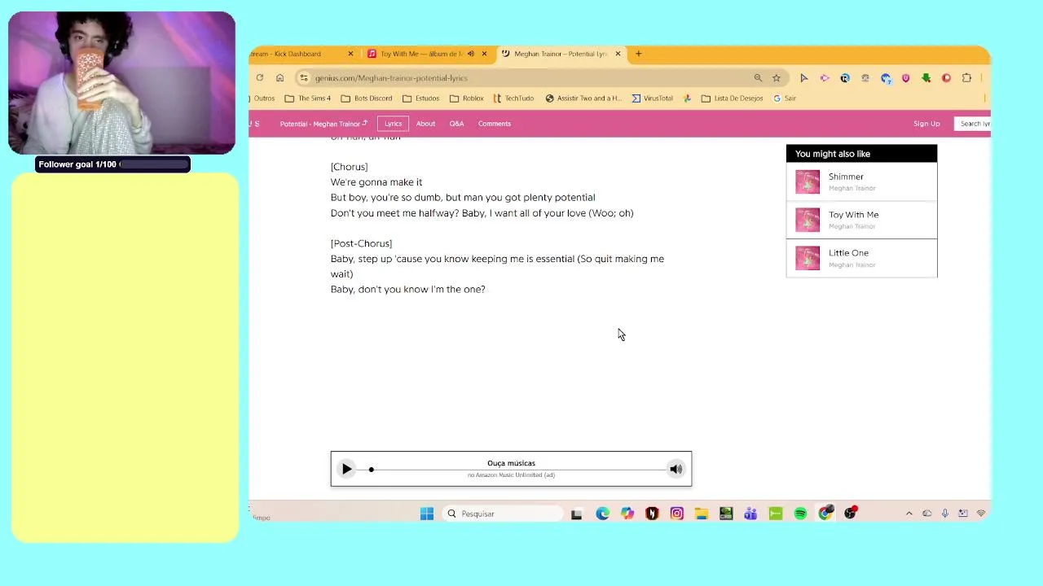Click the Pesquisar taskbar search box

(x=503, y=514)
